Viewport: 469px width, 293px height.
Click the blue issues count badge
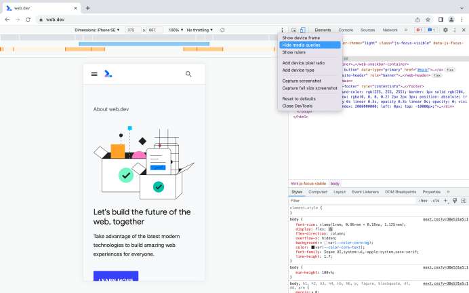pyautogui.click(x=431, y=30)
